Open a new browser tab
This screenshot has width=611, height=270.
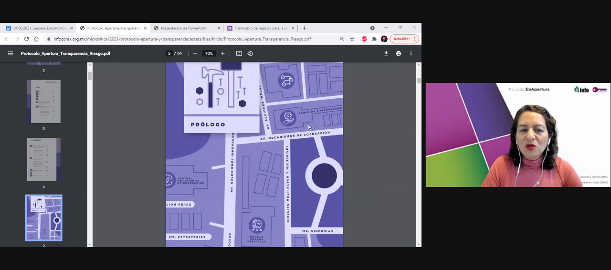[x=305, y=28]
